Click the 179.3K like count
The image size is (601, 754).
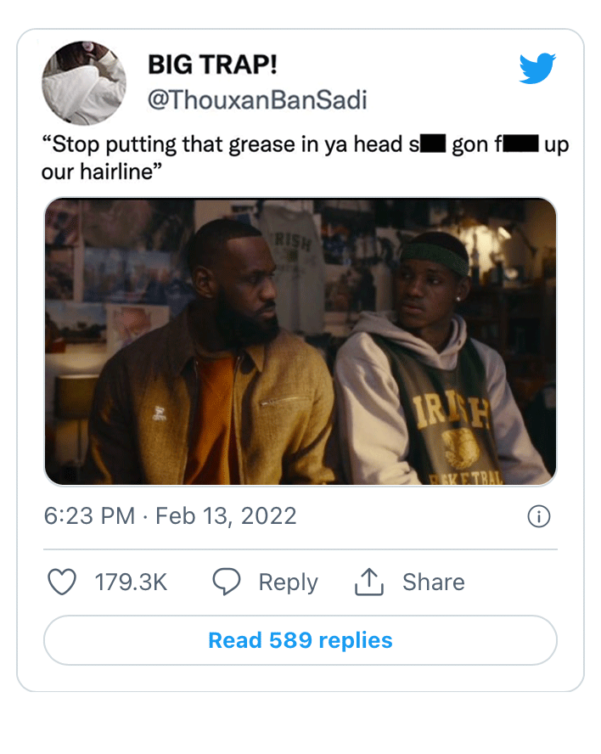pos(131,582)
